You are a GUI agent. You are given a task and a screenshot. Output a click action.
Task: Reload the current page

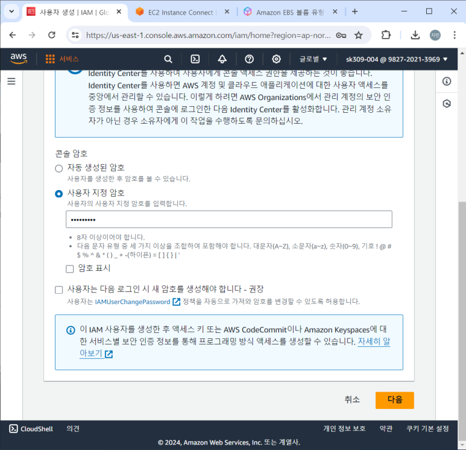click(52, 35)
